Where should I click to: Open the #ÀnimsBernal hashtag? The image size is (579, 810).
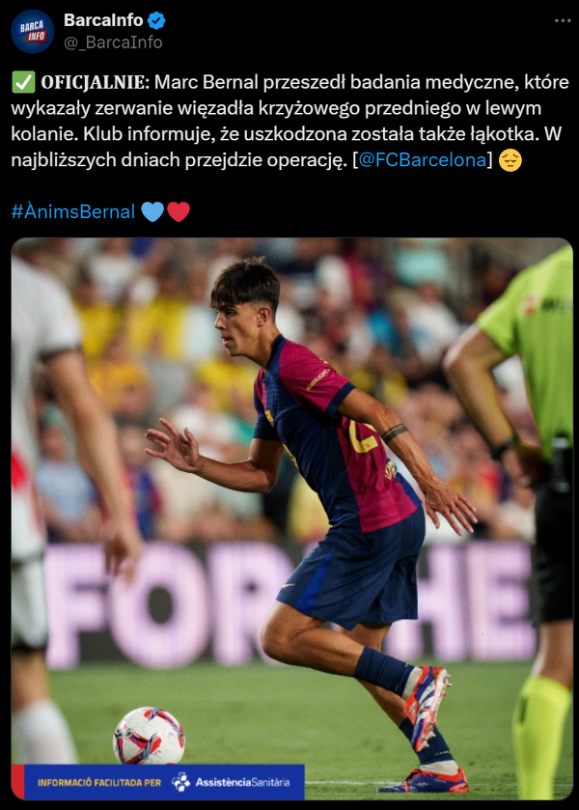[72, 211]
